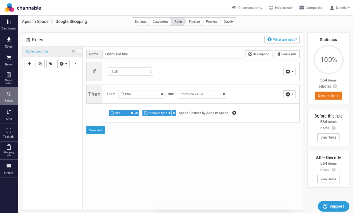Open the Categories step tab
353x213 pixels.
(x=160, y=21)
